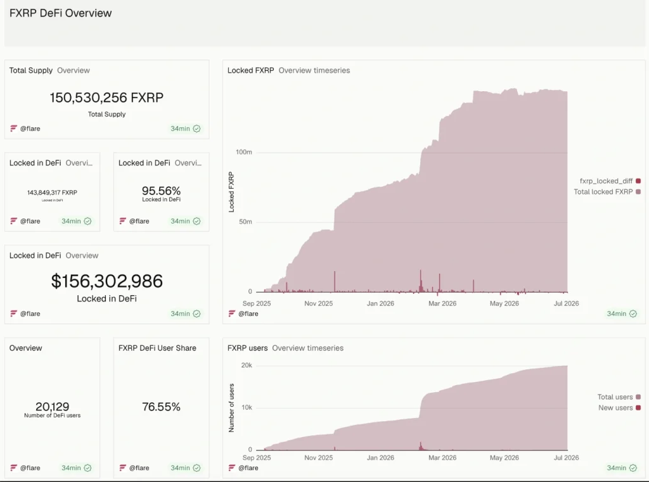Open @flare link in 143,849,317 FXRP card
The image size is (649, 482).
(x=30, y=221)
